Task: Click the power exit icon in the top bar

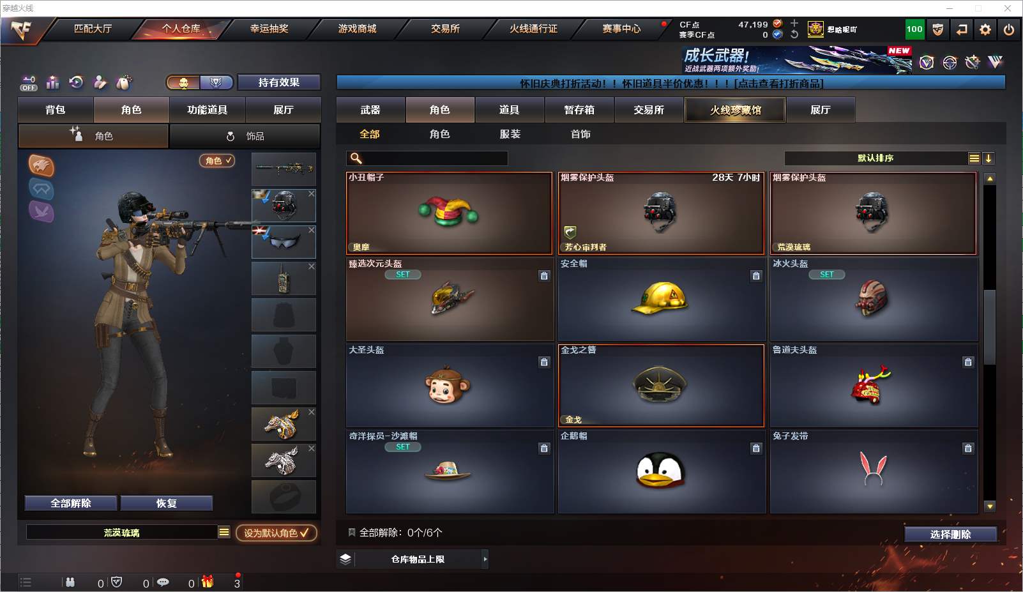Action: click(x=1009, y=29)
